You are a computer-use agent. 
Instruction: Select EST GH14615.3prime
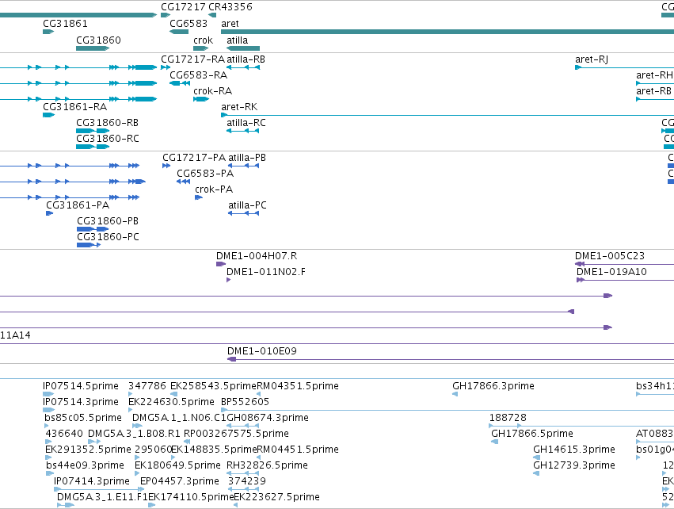[x=536, y=457]
